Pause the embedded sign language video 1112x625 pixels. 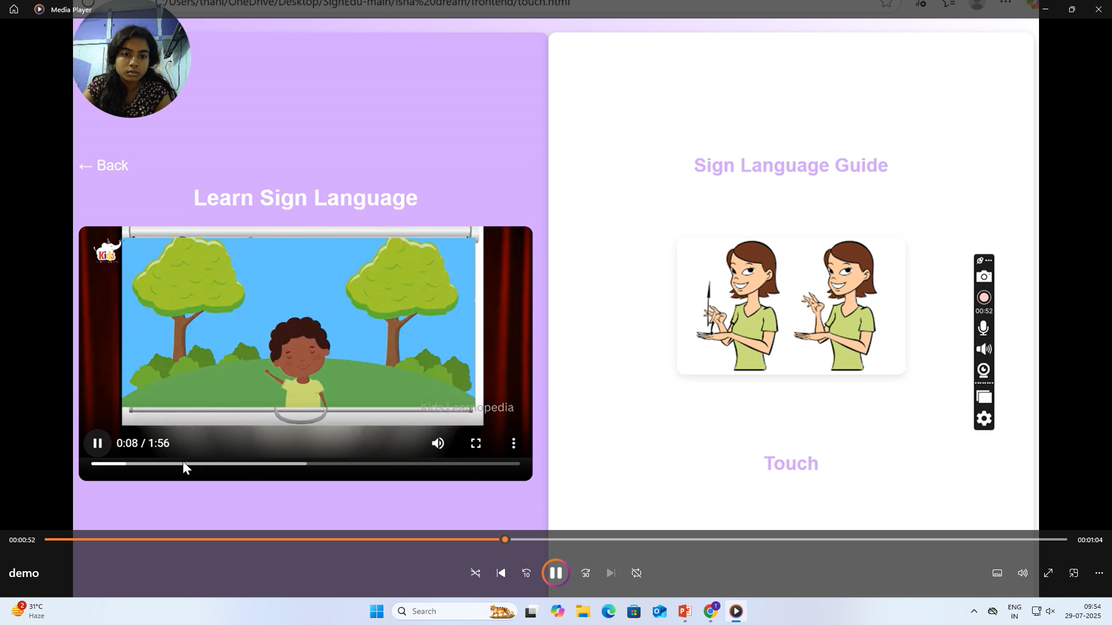point(97,443)
